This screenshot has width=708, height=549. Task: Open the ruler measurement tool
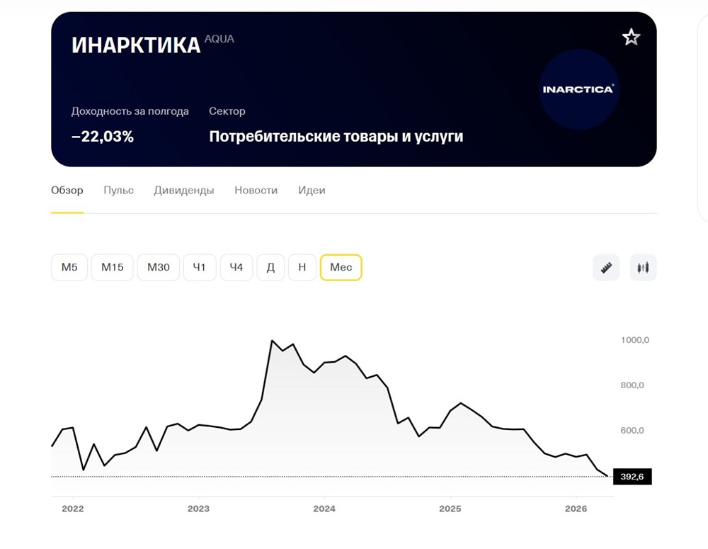(606, 267)
